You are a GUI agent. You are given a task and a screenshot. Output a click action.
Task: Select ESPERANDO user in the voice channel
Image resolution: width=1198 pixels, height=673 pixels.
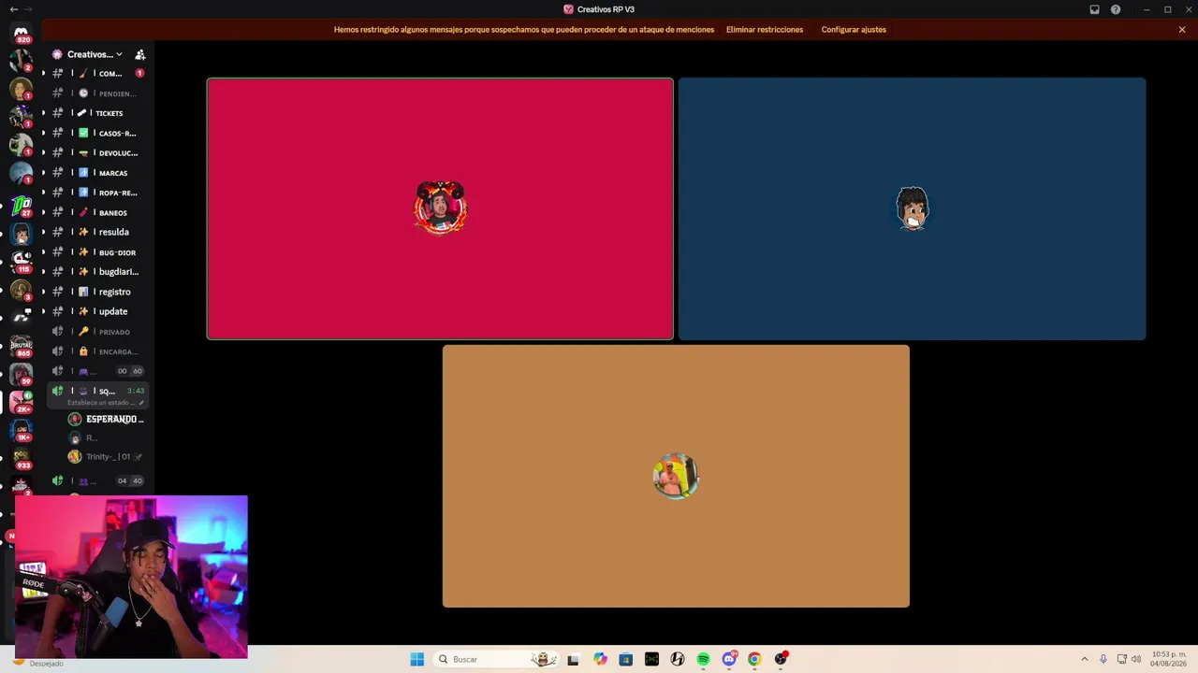107,420
